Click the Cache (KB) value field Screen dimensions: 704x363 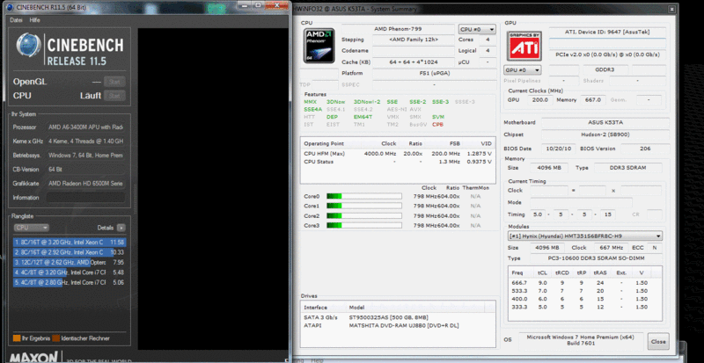(414, 62)
